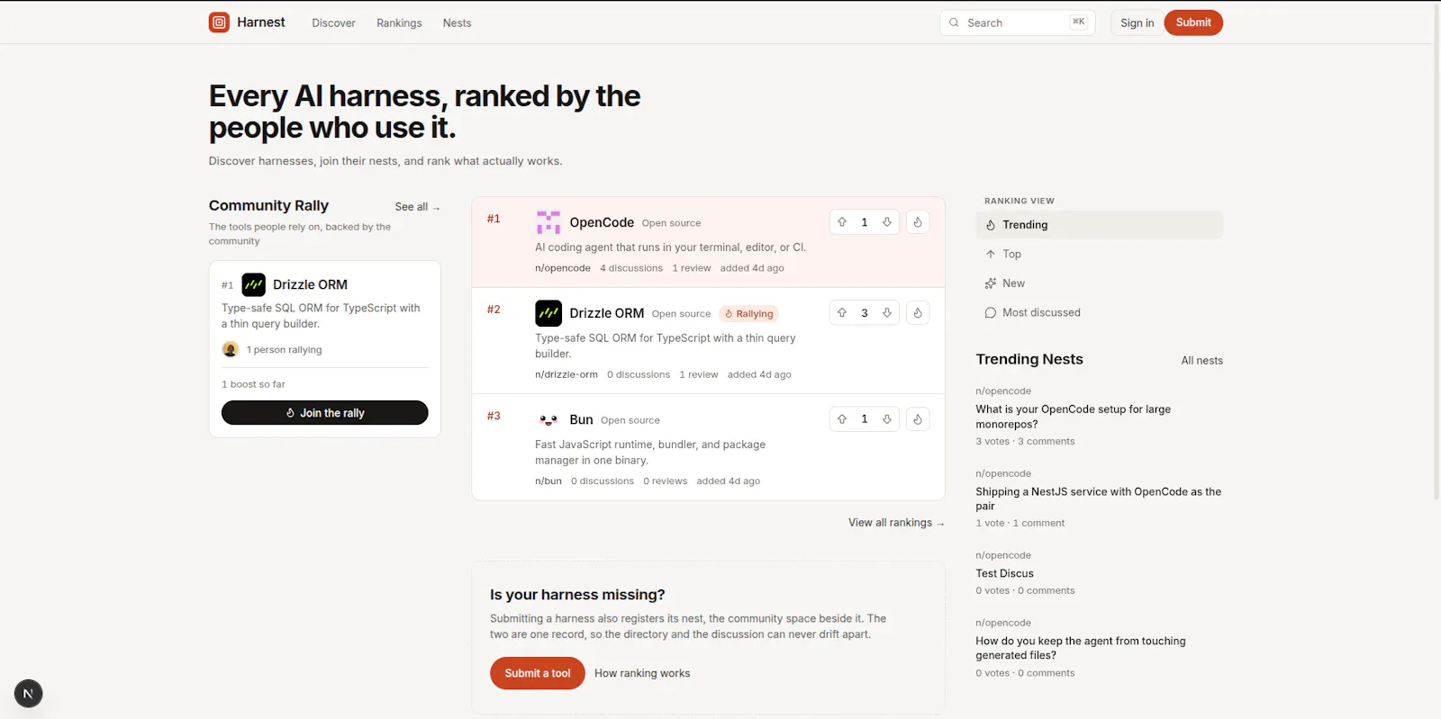Downvote Bun in the rankings
The width and height of the screenshot is (1441, 719).
[887, 419]
